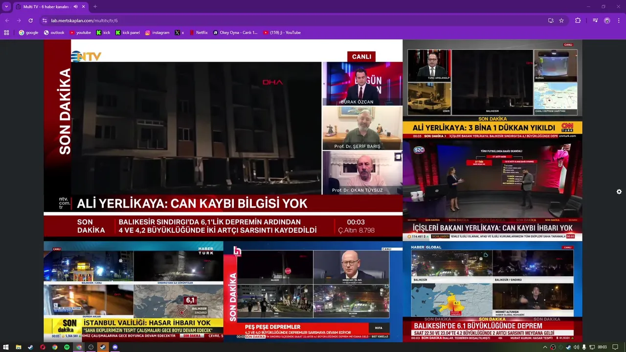The height and width of the screenshot is (352, 626).
Task: Open the microphone tray icon
Action: pos(584,347)
